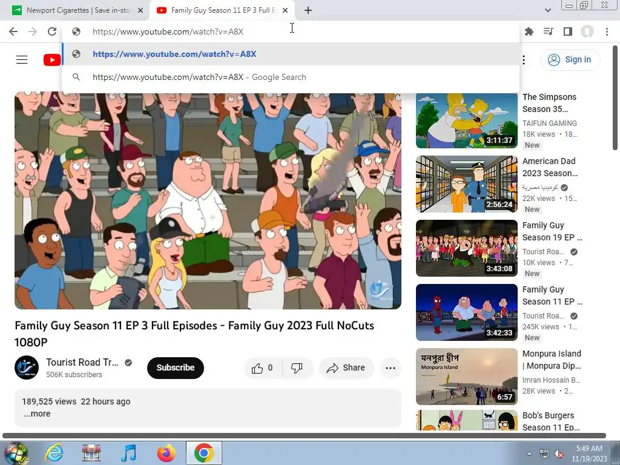This screenshot has width=620, height=465.
Task: Open Bob's Burgers Season 11 thumbnail
Action: click(x=467, y=420)
